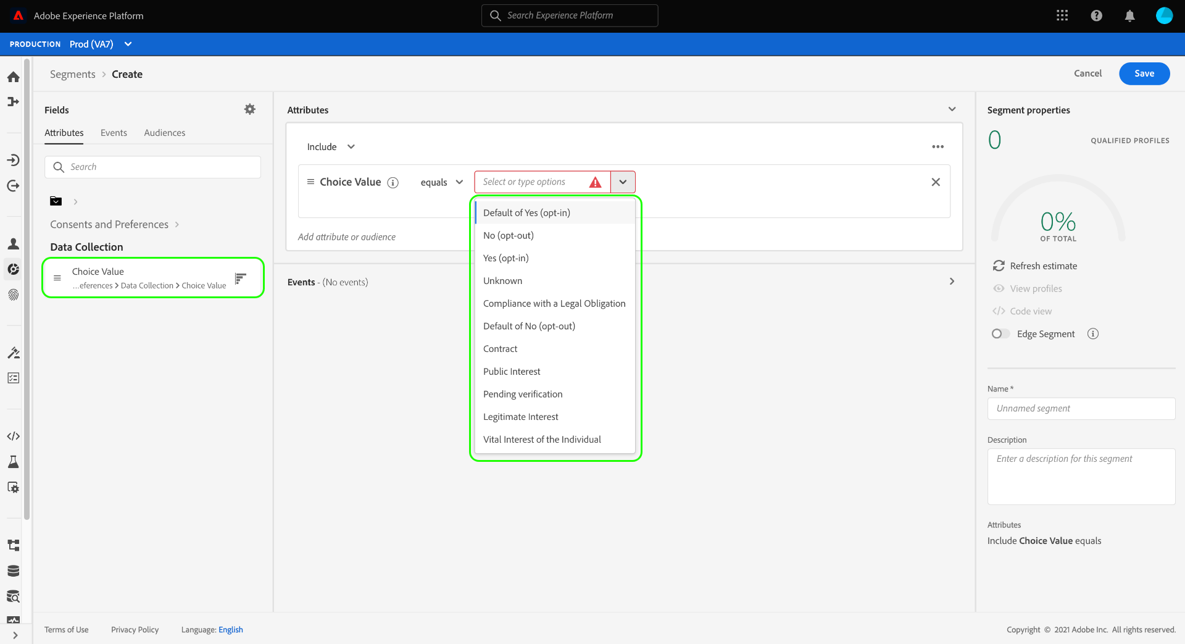Screen dimensions: 1185x644
Task: Click the Save button
Action: pos(1144,73)
